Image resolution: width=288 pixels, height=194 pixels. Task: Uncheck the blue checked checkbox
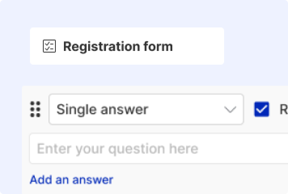262,109
